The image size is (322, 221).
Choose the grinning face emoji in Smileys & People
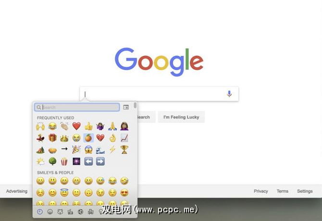click(x=40, y=181)
